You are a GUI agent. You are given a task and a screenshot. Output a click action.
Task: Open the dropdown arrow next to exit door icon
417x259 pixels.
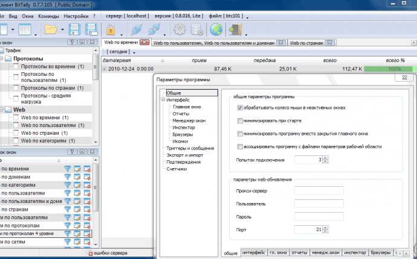(x=246, y=34)
